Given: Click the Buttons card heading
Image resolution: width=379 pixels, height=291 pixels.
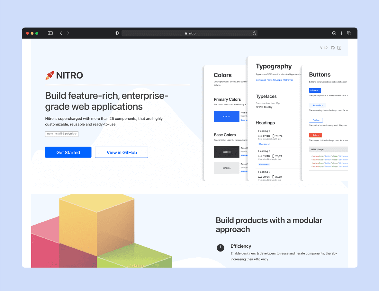Looking at the screenshot, I should (x=320, y=74).
